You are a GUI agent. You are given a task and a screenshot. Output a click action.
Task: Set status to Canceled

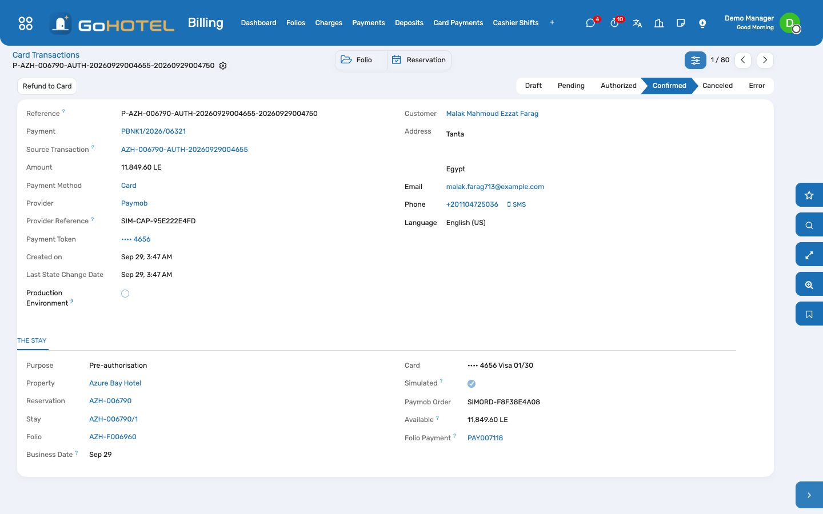tap(717, 86)
